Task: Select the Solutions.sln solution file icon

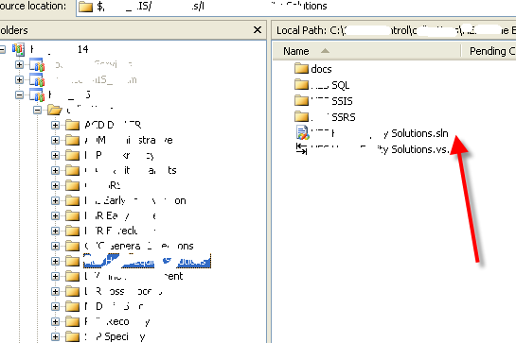Action: [x=302, y=132]
